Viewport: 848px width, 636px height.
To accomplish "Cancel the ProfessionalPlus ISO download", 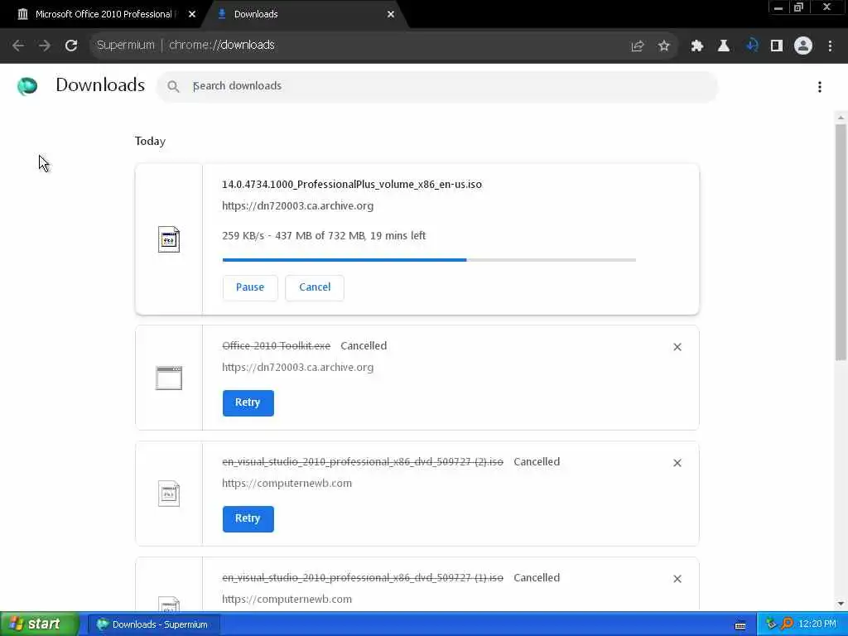I will coord(315,287).
